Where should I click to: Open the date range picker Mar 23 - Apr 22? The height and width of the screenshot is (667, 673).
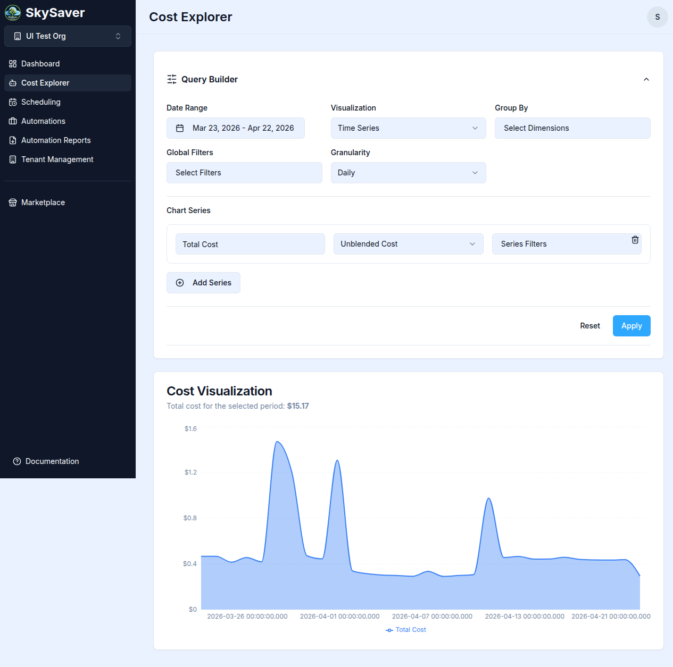click(x=236, y=128)
